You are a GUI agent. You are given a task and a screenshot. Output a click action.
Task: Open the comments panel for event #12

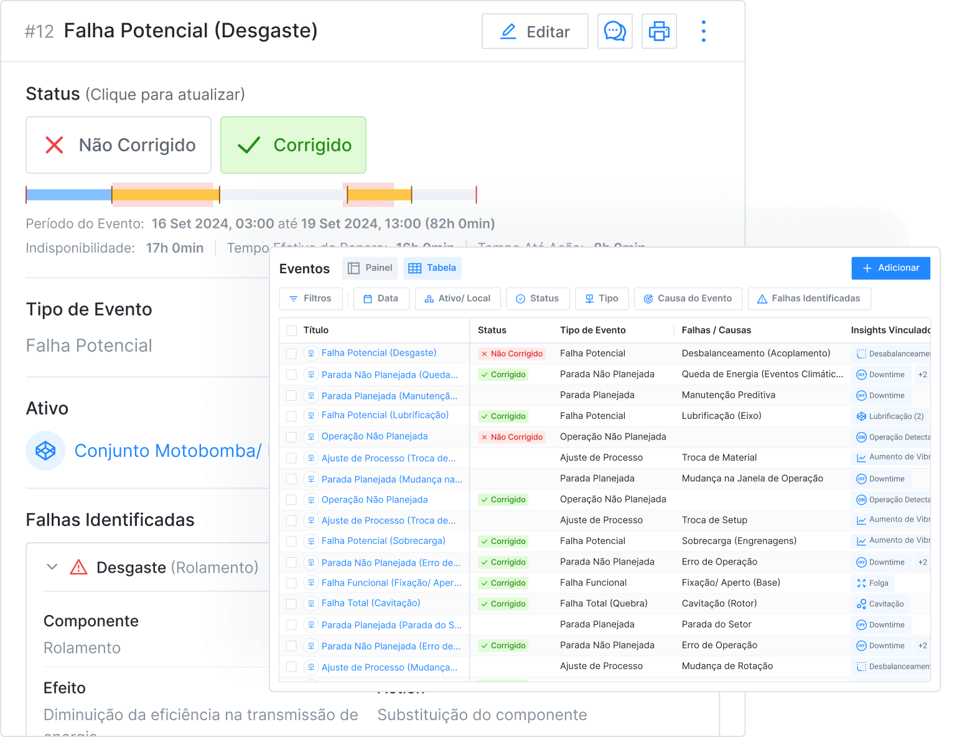[615, 31]
